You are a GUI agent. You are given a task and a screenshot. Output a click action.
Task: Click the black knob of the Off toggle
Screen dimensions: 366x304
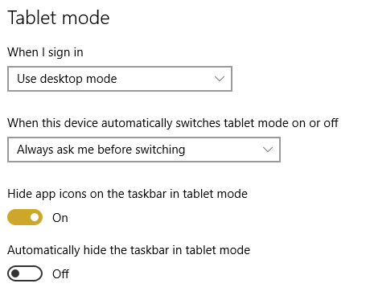click(15, 273)
